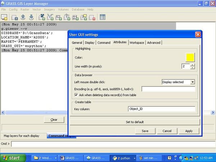216x162 pixels.
Task: Click the Save button in settings
Action: point(145,131)
